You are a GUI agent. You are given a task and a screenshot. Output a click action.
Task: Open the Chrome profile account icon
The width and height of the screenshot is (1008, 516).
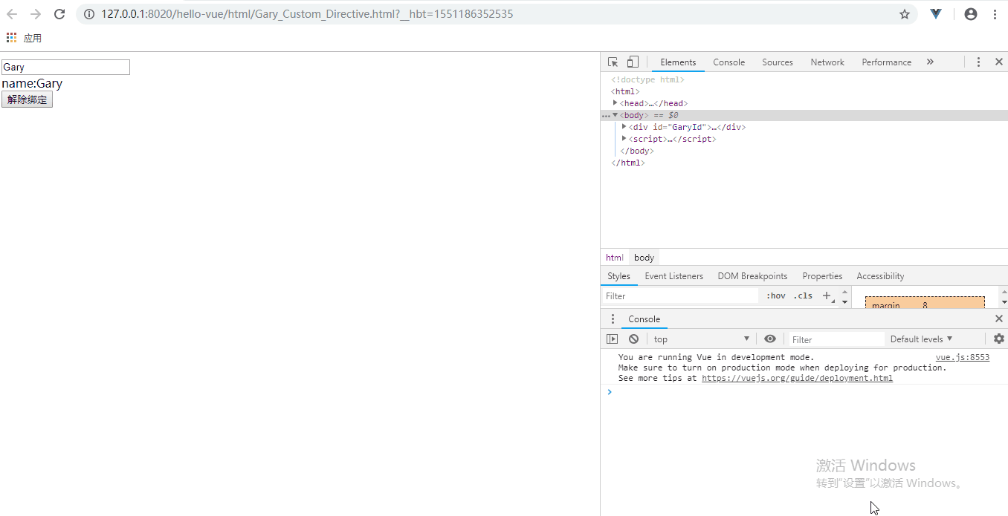971,14
